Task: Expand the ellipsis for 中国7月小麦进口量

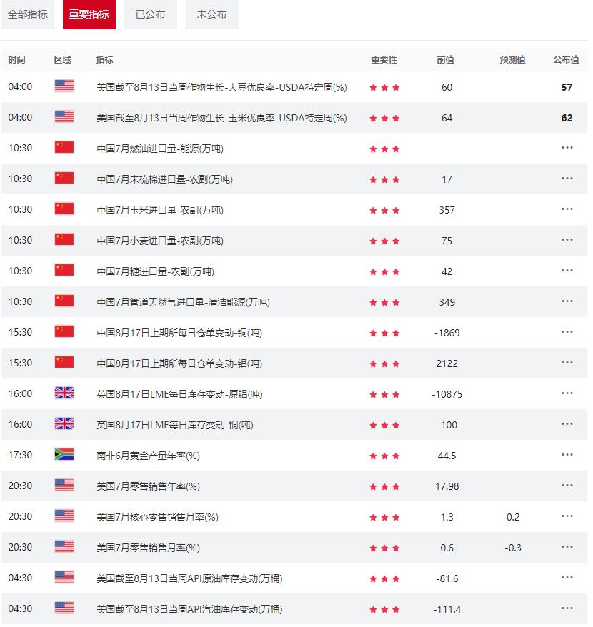Action: [x=567, y=240]
